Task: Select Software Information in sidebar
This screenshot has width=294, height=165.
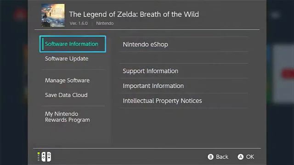Action: tap(73, 44)
